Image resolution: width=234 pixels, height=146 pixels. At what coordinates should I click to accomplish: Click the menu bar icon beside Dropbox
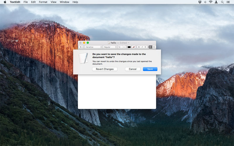tap(205, 2)
